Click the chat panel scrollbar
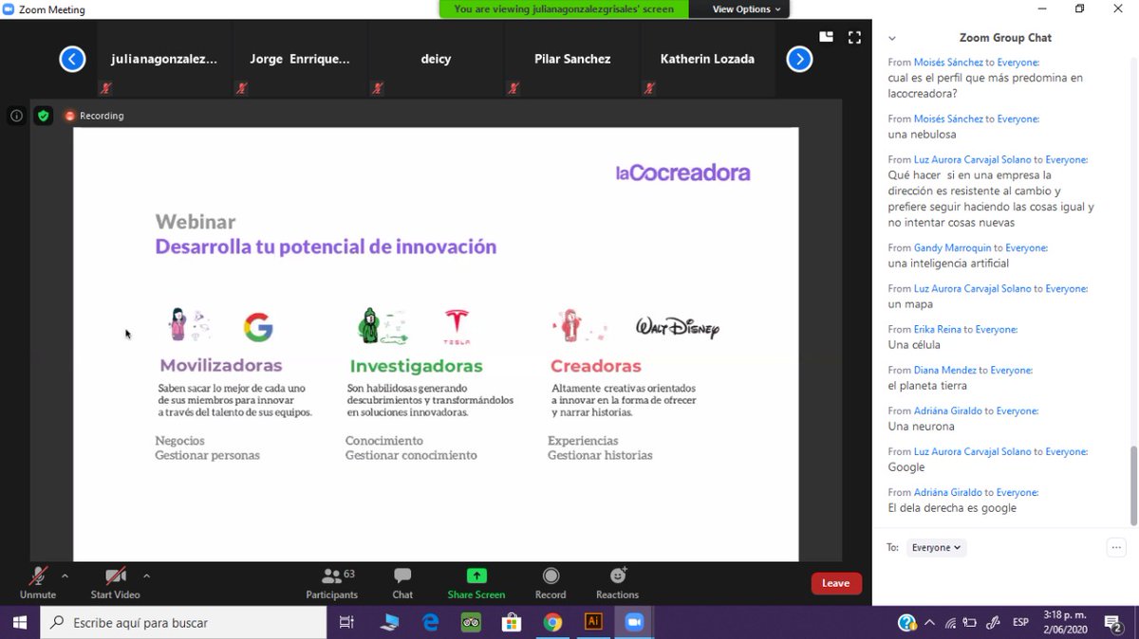The image size is (1139, 639). tap(1133, 485)
